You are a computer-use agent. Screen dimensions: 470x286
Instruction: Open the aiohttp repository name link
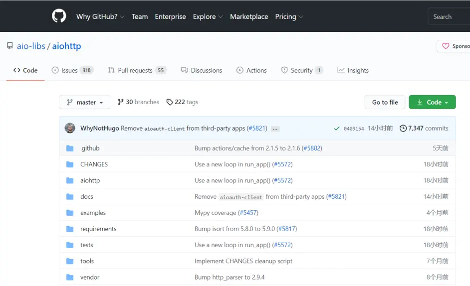pyautogui.click(x=66, y=46)
